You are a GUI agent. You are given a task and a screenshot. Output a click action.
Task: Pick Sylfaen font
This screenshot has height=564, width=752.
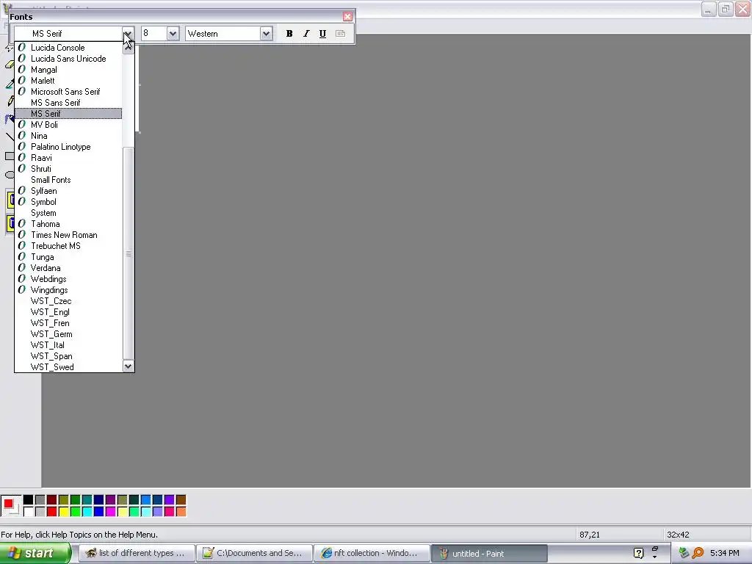click(68, 191)
